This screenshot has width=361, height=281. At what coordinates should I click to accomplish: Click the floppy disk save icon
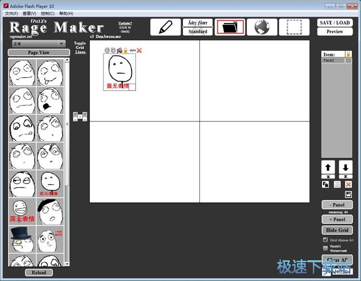pos(348,194)
